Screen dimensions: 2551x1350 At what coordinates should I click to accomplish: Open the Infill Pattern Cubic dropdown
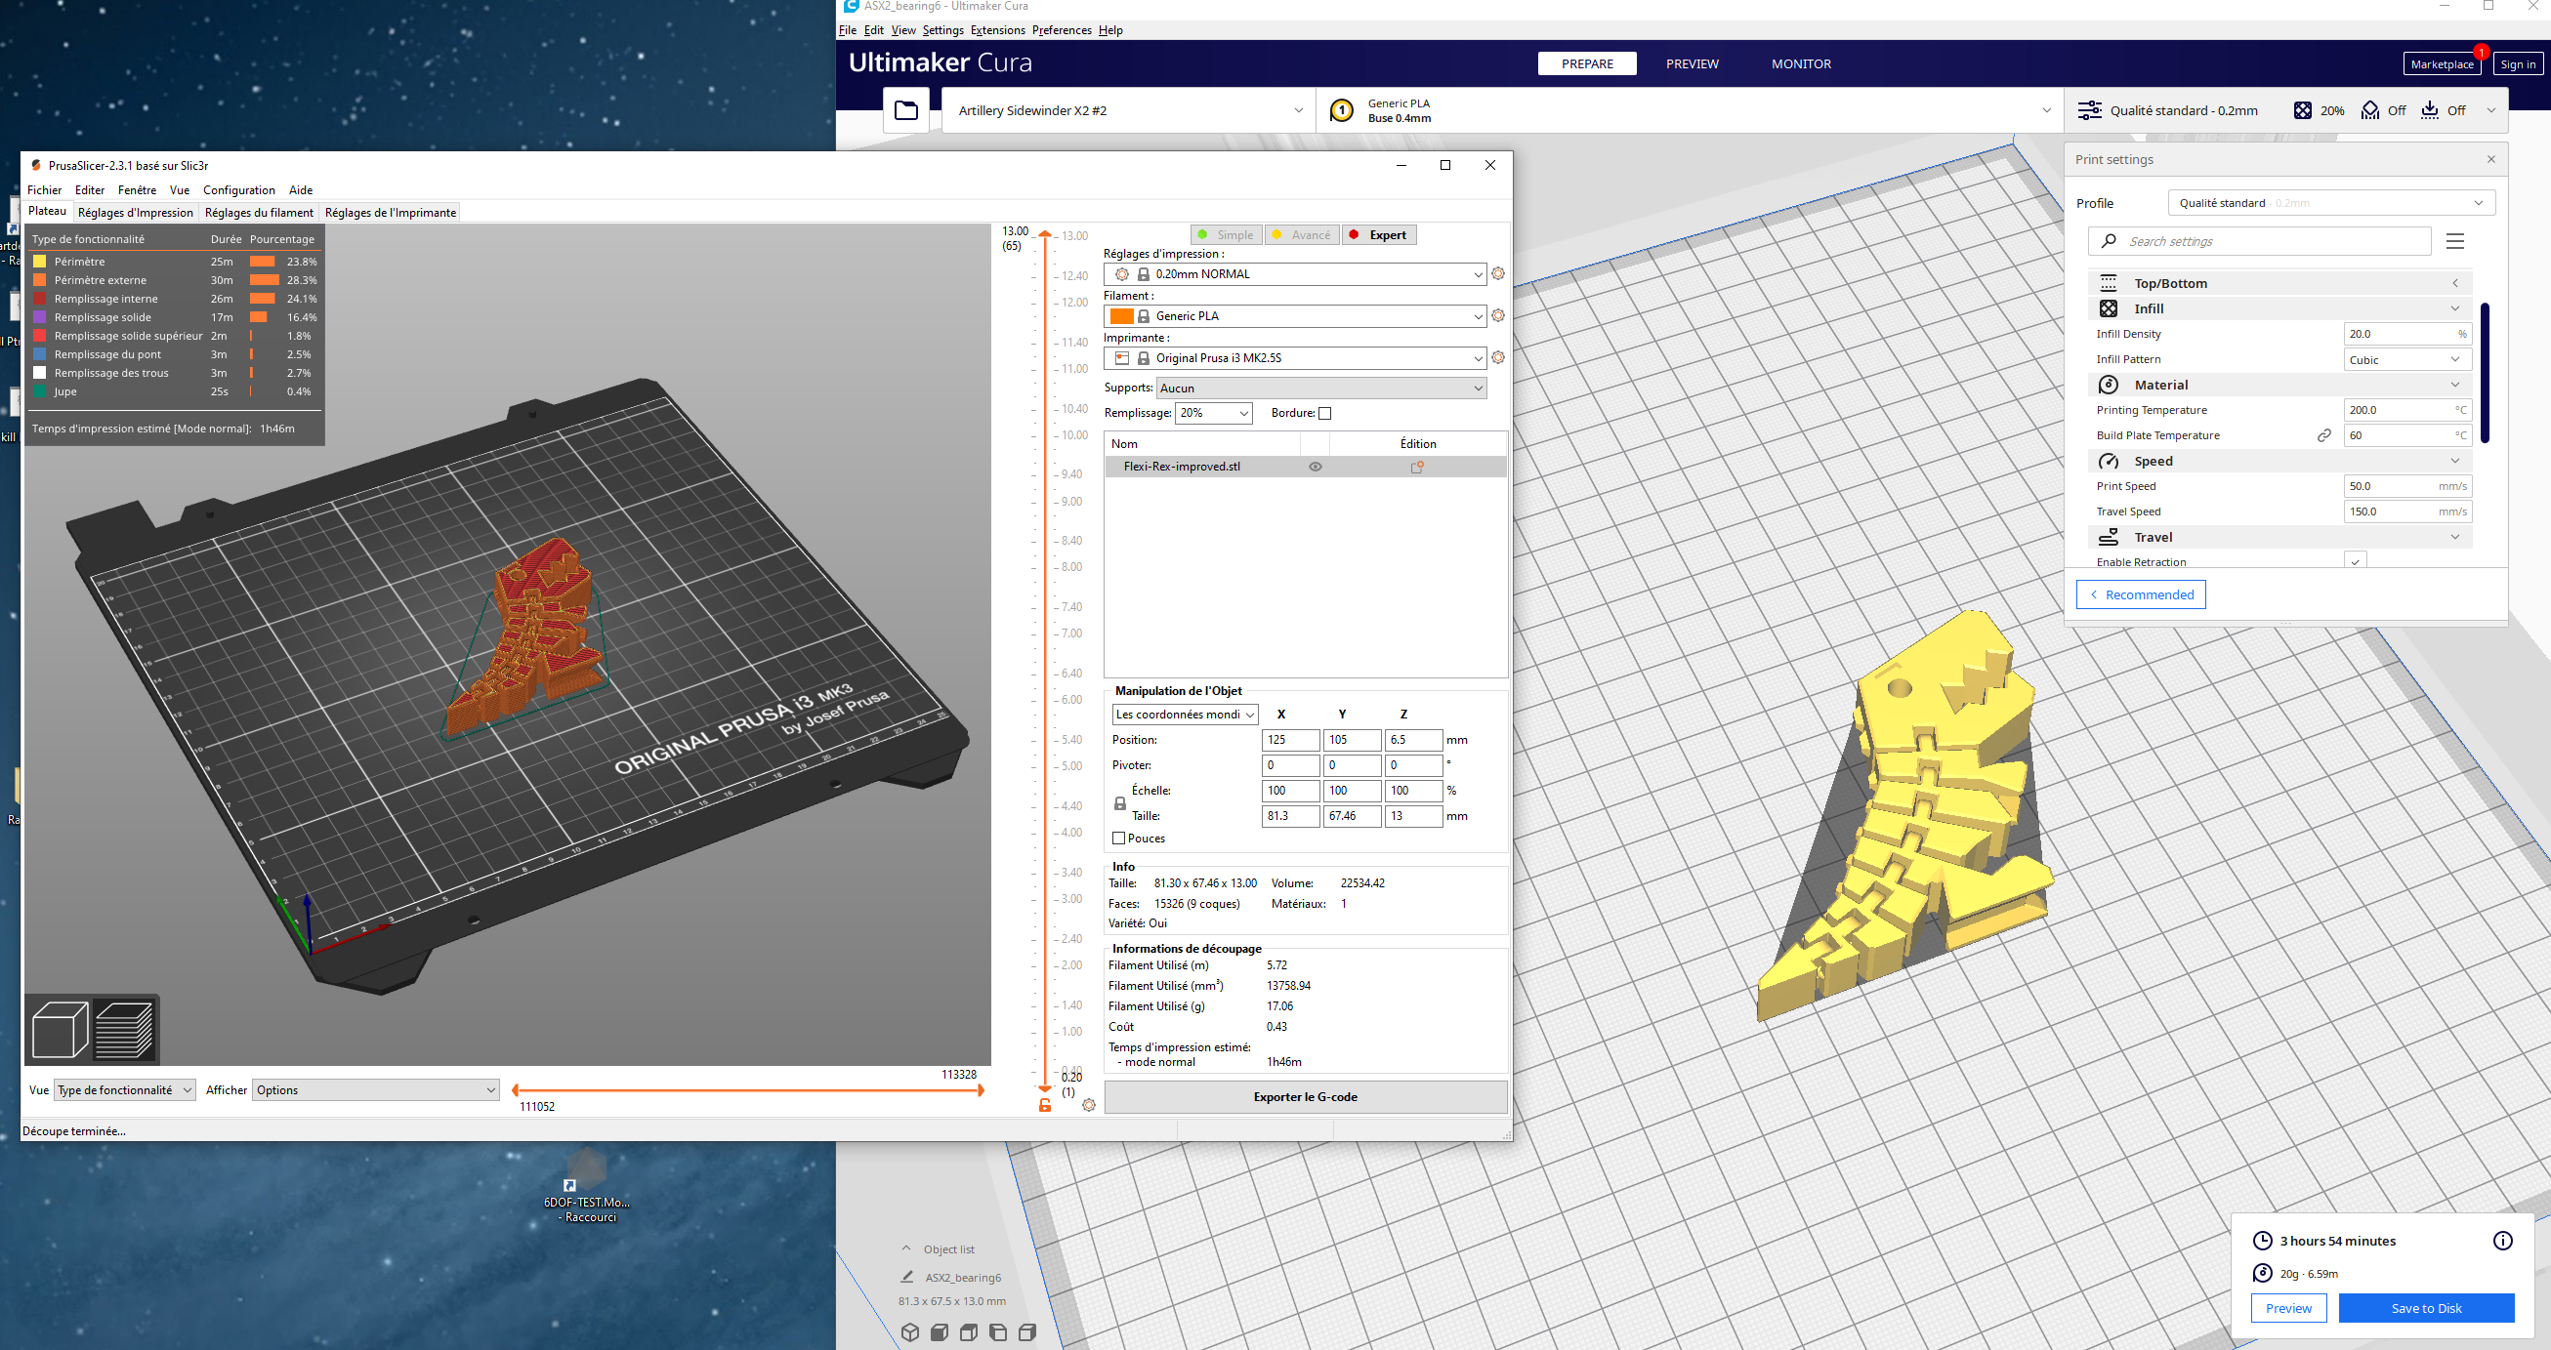pyautogui.click(x=2406, y=360)
